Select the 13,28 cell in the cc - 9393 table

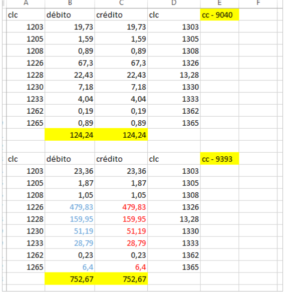(x=174, y=219)
